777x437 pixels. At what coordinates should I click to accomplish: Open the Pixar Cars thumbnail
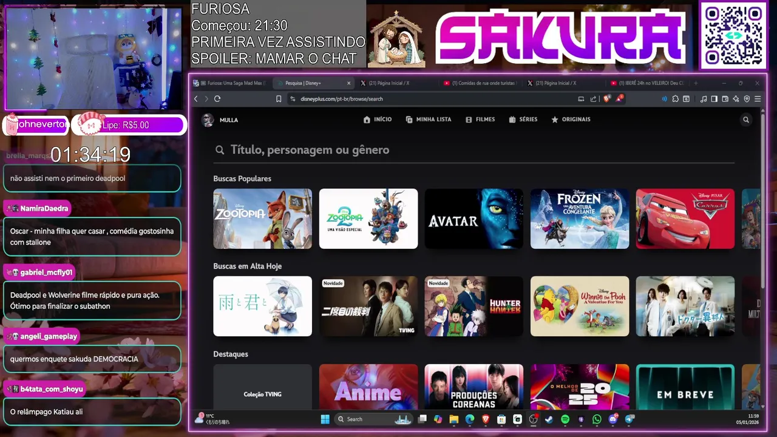pyautogui.click(x=685, y=218)
